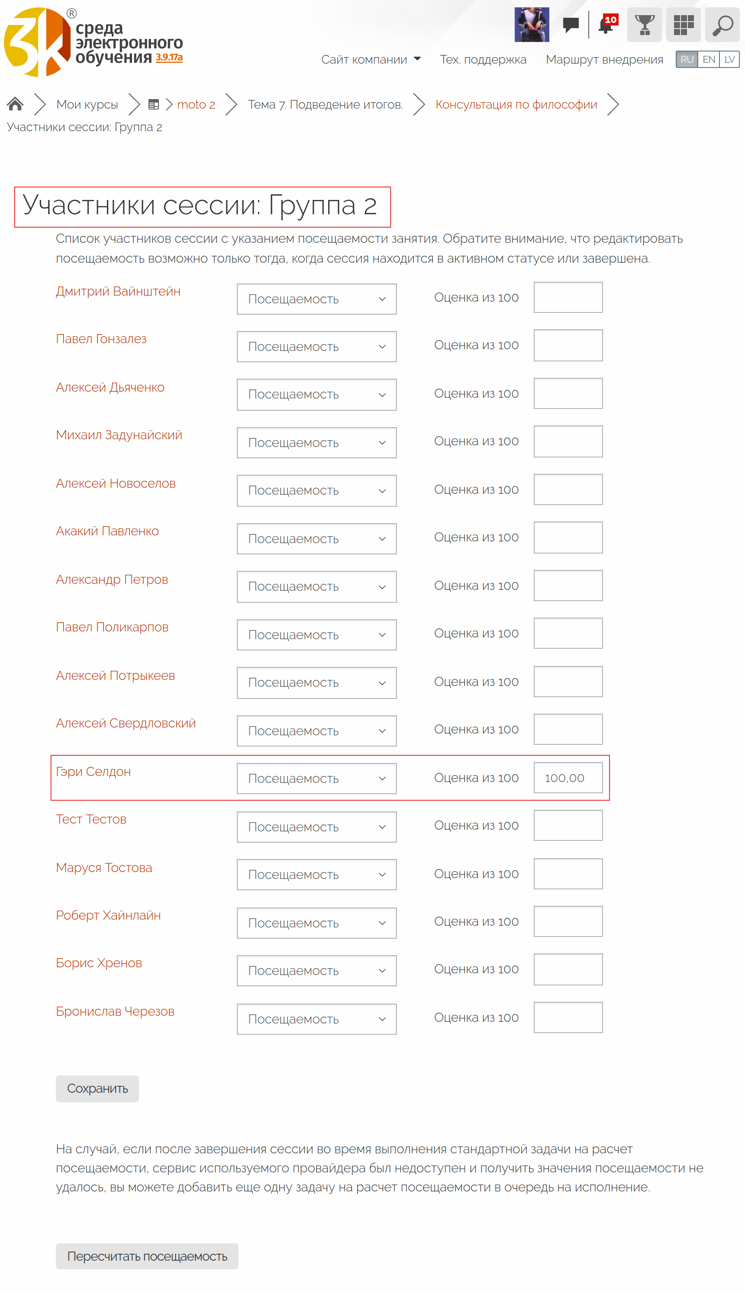Open notifications bell with 10 badge
Screen dimensions: 745x1294
(607, 25)
